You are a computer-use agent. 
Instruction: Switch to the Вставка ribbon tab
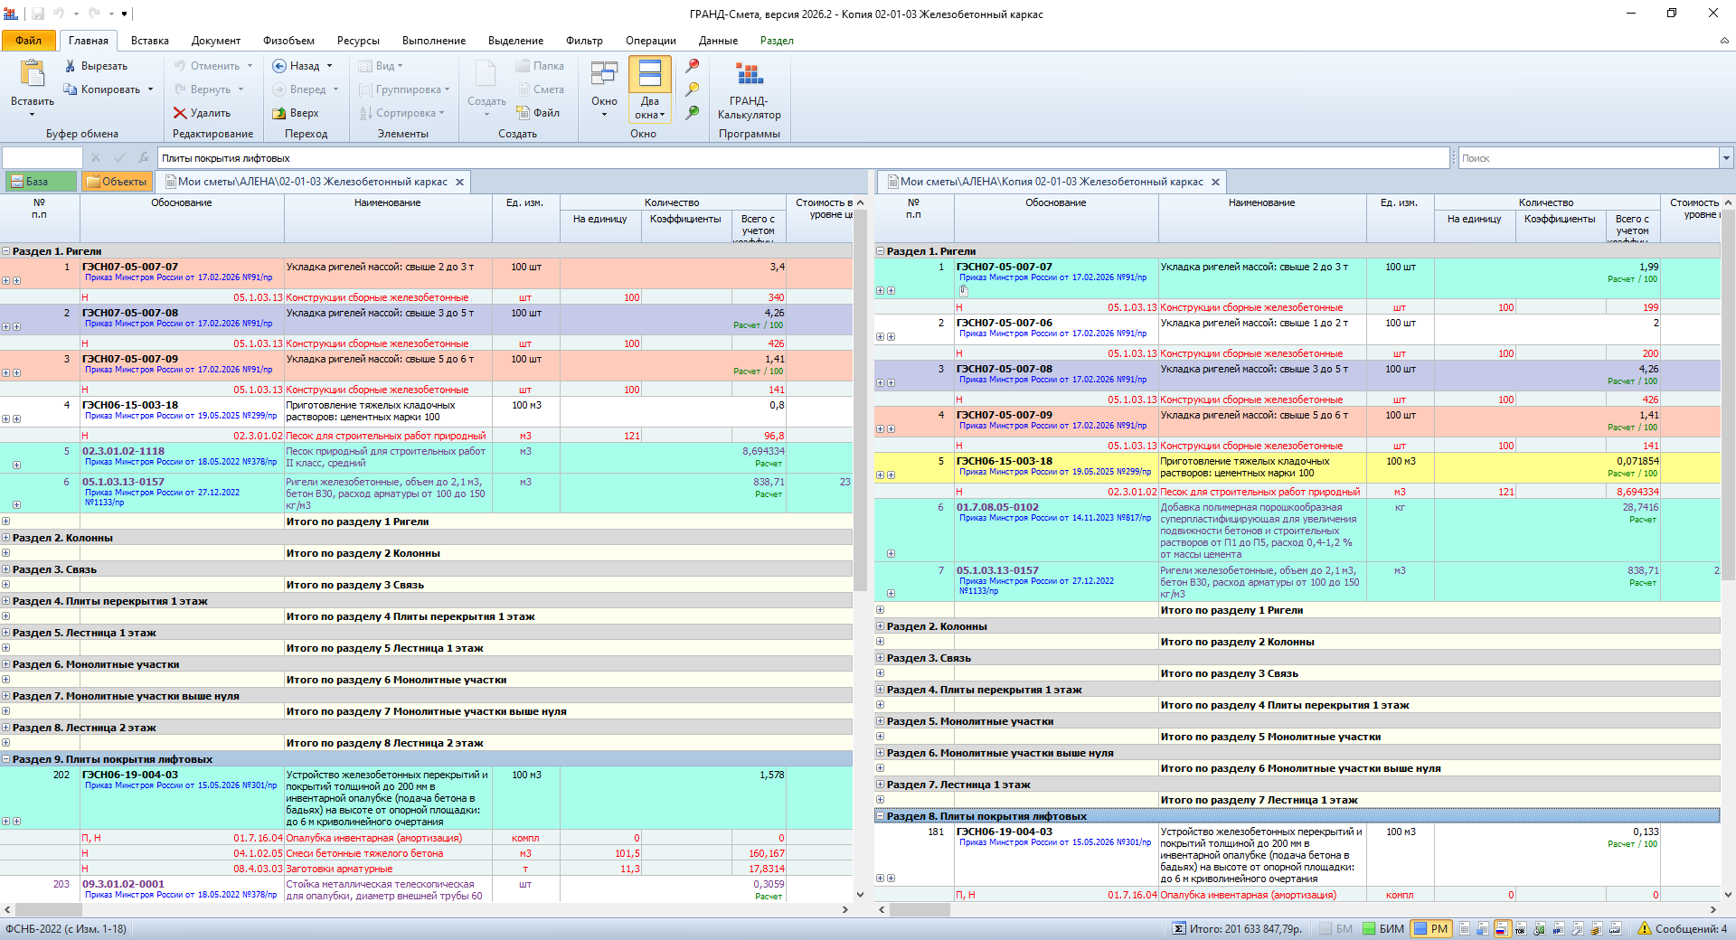150,41
